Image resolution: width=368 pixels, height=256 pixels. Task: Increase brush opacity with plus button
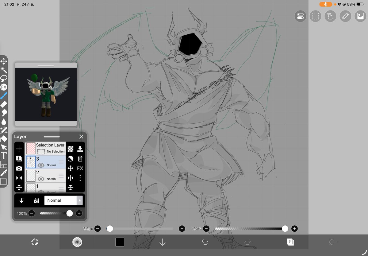coord(294,228)
